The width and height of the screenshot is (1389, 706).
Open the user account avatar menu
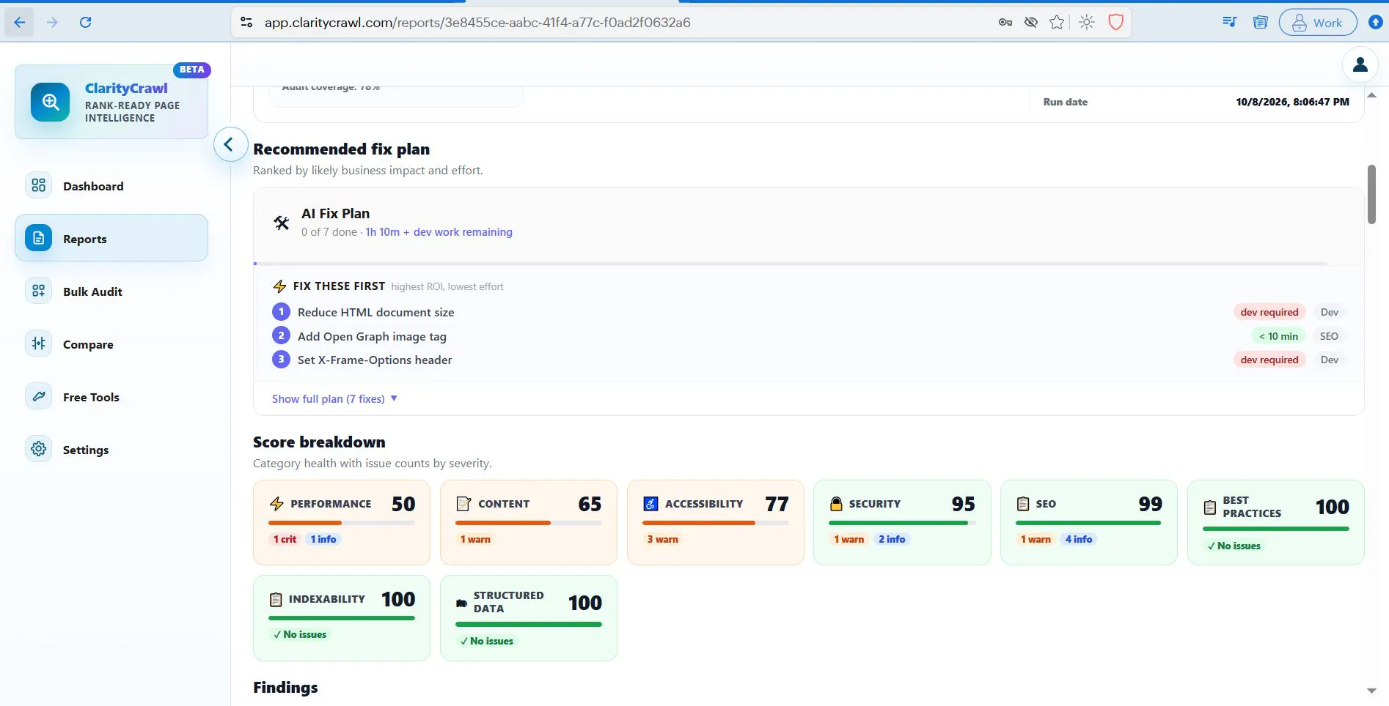1360,64
